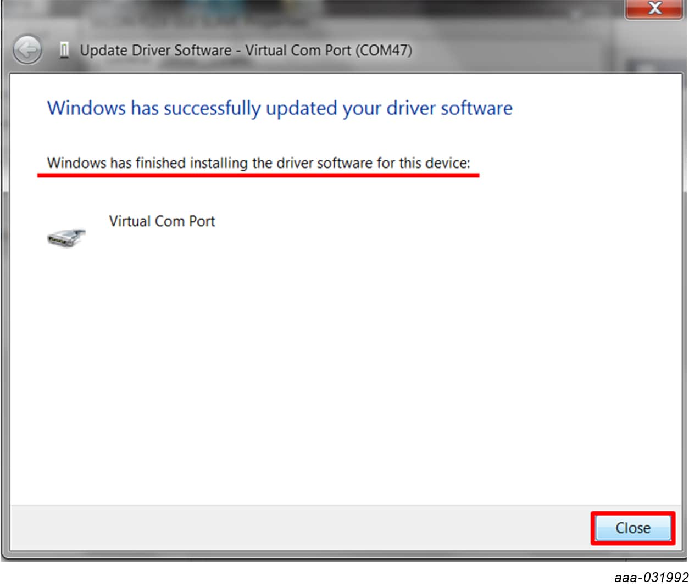Close the window using the red X
Screen dimensions: 689x587
654,8
